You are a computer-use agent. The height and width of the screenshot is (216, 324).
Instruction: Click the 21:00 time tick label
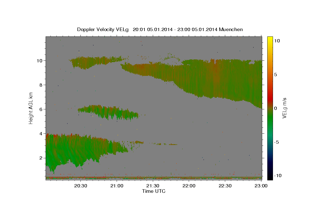(x=117, y=186)
